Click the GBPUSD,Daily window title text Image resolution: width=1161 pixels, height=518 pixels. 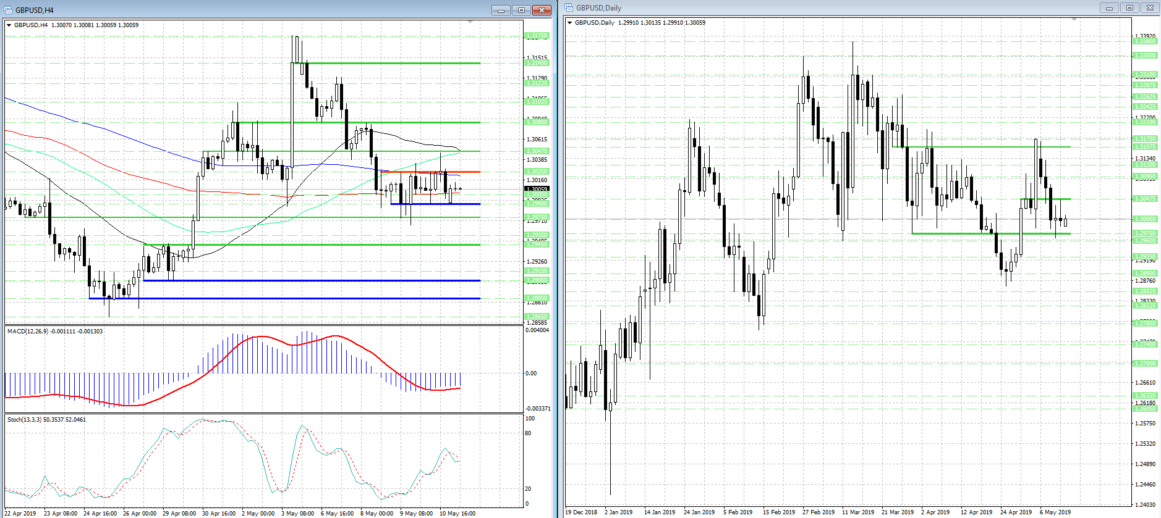[x=598, y=7]
